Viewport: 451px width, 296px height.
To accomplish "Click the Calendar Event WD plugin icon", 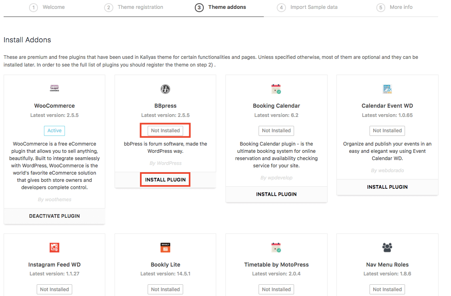I will [x=387, y=89].
